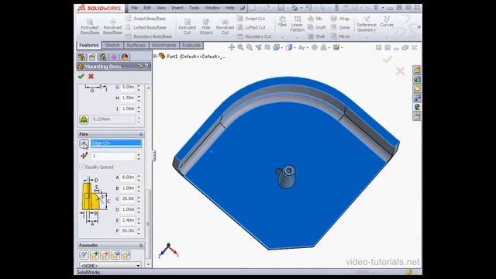Open Fillet dropdown arrow
Screen dimensions: 496x279
282,38
